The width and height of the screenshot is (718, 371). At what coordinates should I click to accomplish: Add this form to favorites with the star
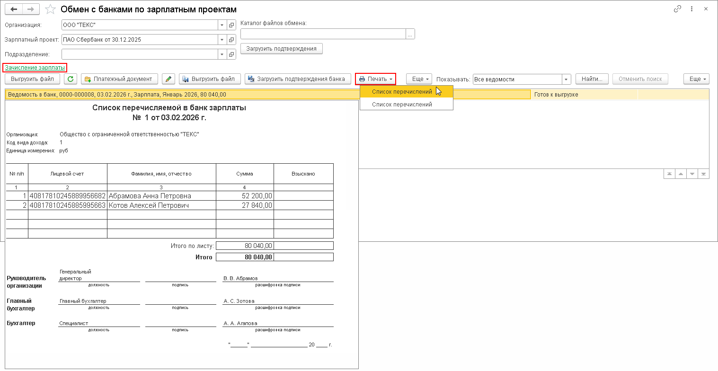tap(50, 9)
